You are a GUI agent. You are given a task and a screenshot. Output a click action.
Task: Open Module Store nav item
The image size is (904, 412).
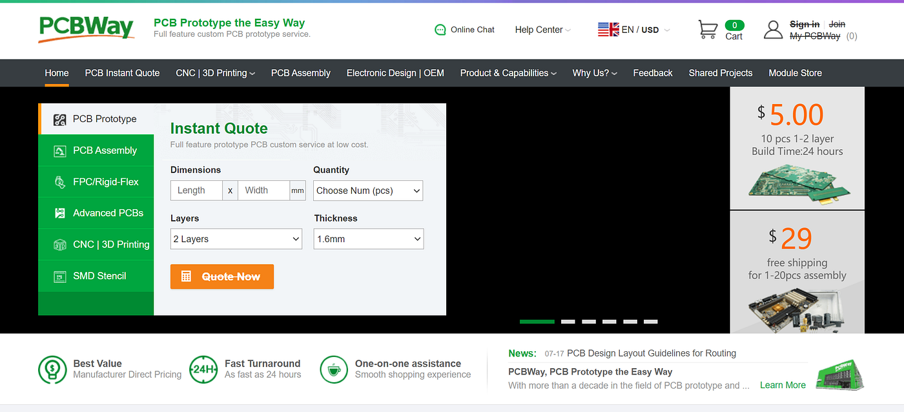point(796,73)
